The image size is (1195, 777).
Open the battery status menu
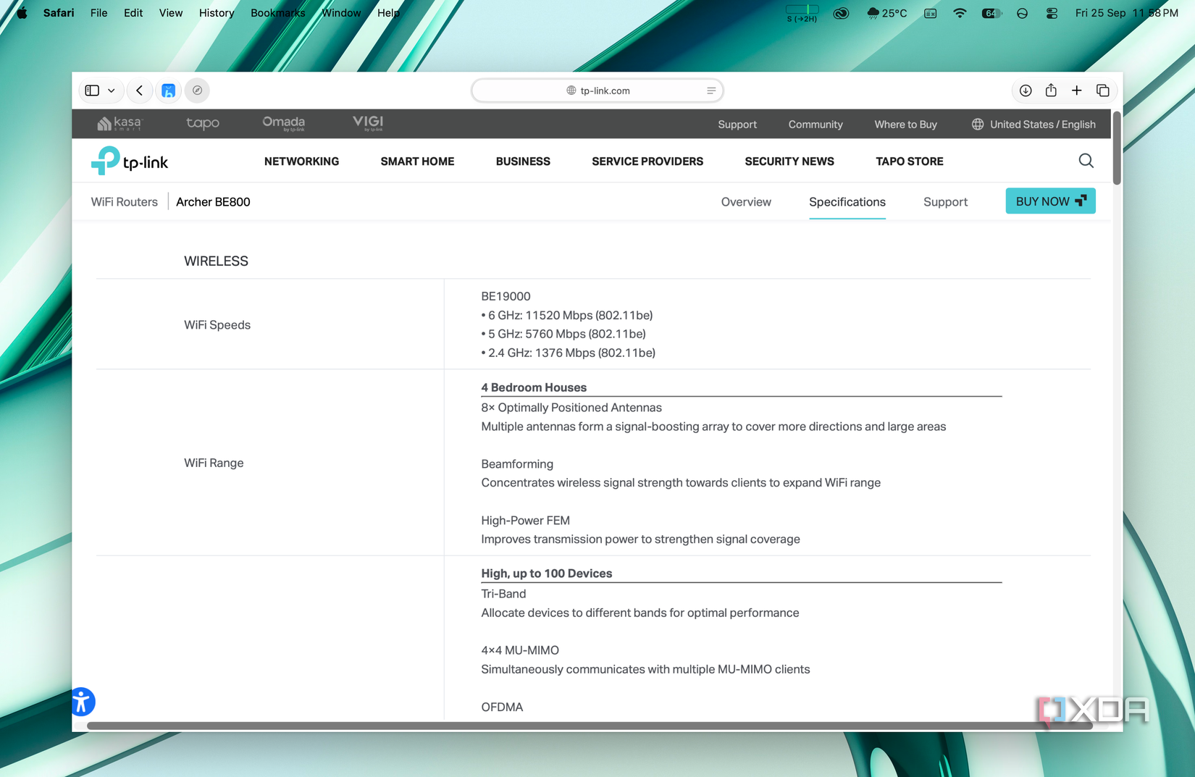[x=991, y=13]
